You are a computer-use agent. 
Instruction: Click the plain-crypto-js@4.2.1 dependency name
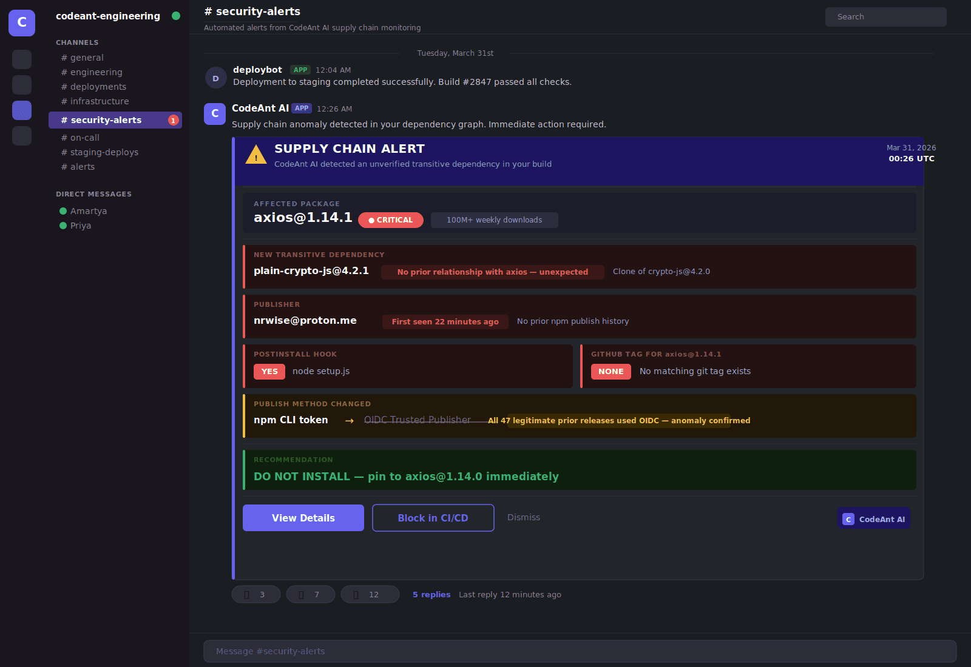(x=311, y=270)
